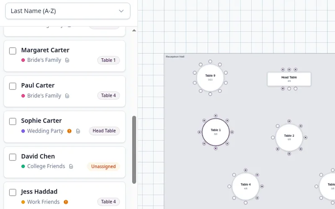Click the empty leftmost seat of Table 4

229,186
